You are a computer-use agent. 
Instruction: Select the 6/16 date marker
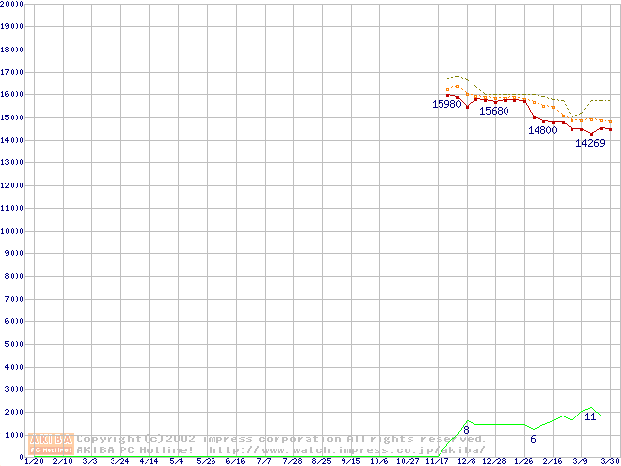[235, 461]
